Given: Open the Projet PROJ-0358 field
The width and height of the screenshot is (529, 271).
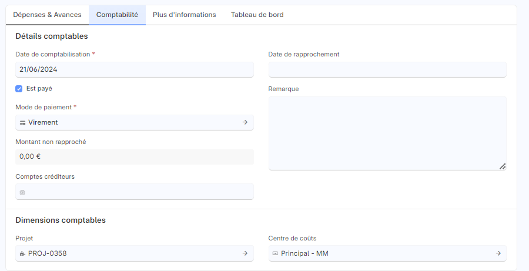Looking at the screenshot, I should pyautogui.click(x=134, y=253).
